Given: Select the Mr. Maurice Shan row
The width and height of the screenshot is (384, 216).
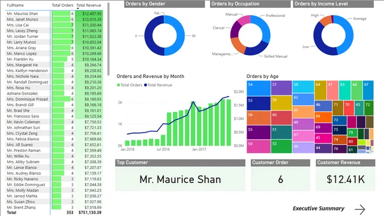Looking at the screenshot, I should (x=54, y=14).
